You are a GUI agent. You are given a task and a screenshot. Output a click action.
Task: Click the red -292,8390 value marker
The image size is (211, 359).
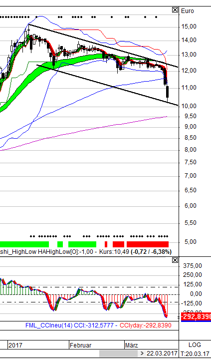point(196,316)
